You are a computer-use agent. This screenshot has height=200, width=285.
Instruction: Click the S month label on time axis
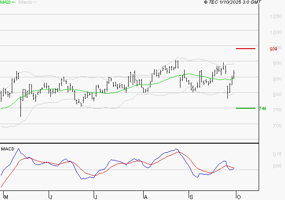click(191, 197)
